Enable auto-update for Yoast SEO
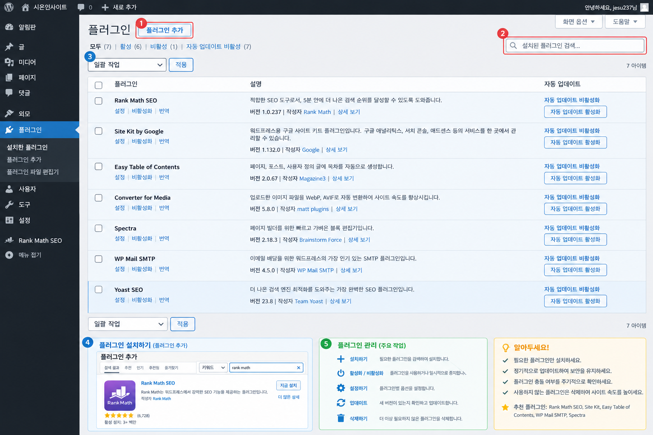 pos(575,301)
